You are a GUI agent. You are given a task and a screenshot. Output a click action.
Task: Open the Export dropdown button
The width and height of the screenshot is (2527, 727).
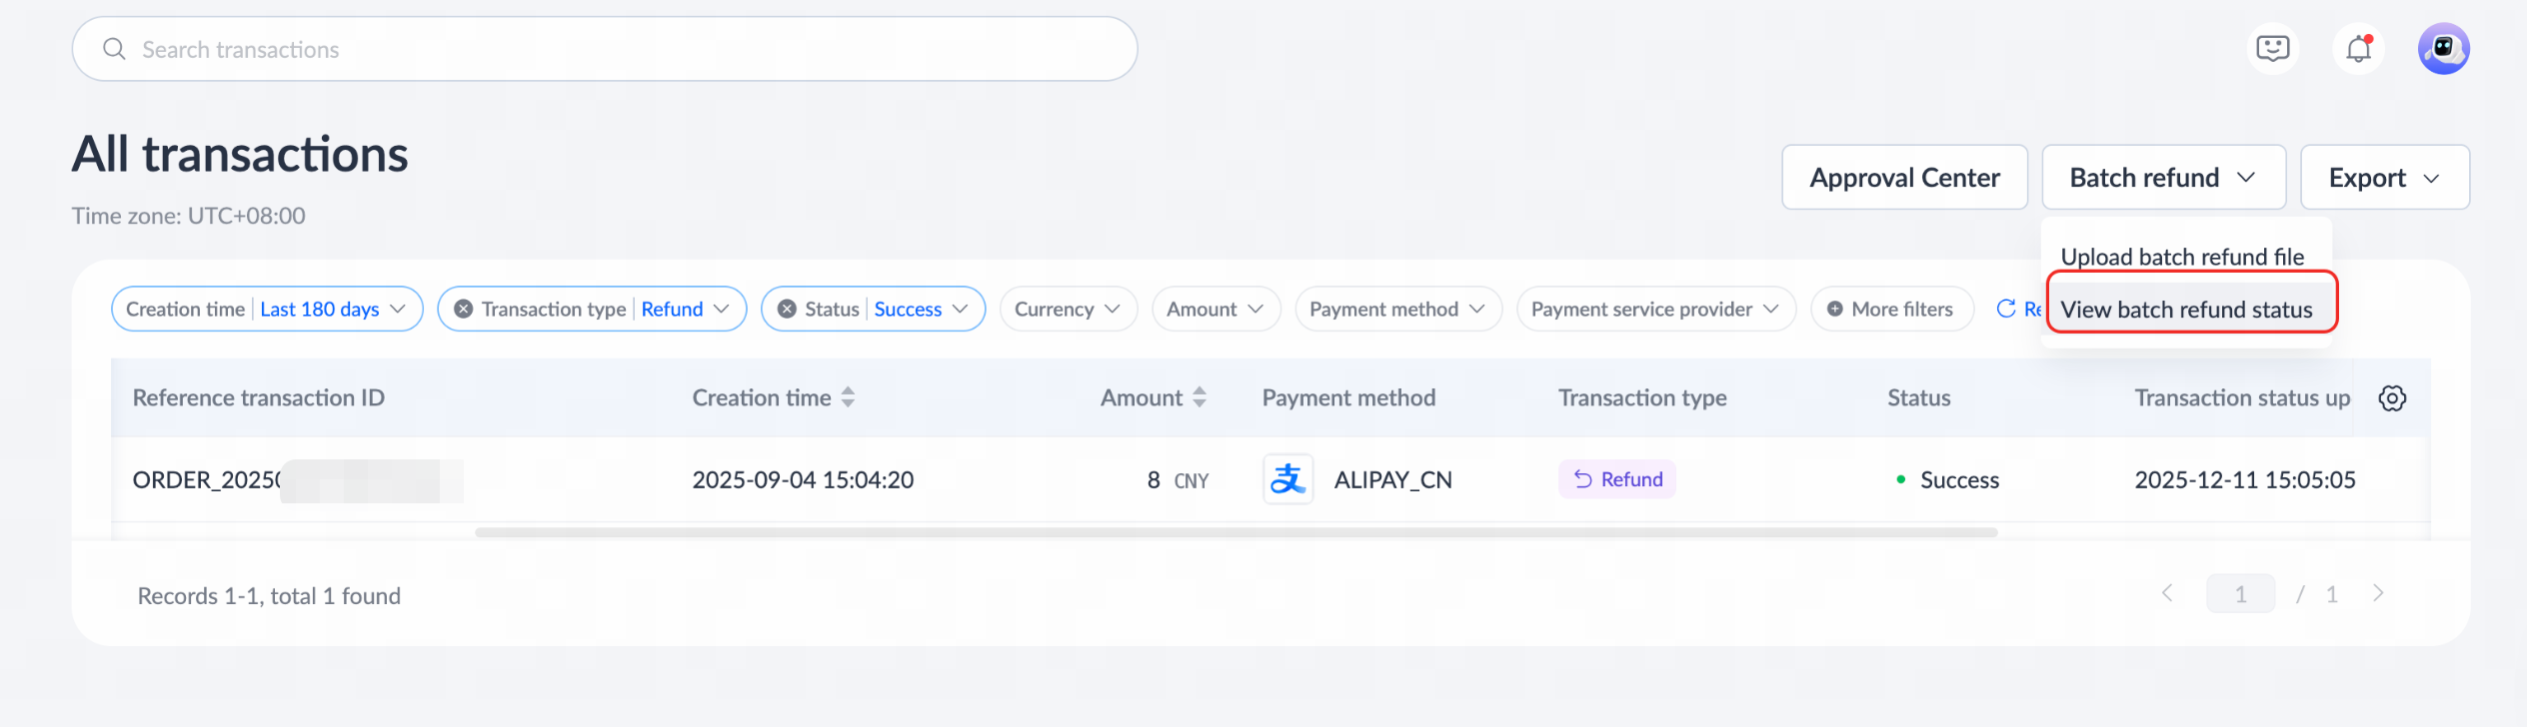click(x=2385, y=178)
